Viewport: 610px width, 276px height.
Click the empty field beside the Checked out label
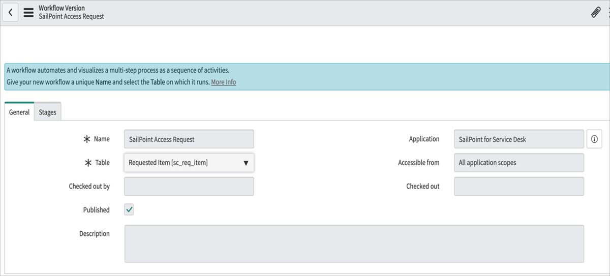519,186
